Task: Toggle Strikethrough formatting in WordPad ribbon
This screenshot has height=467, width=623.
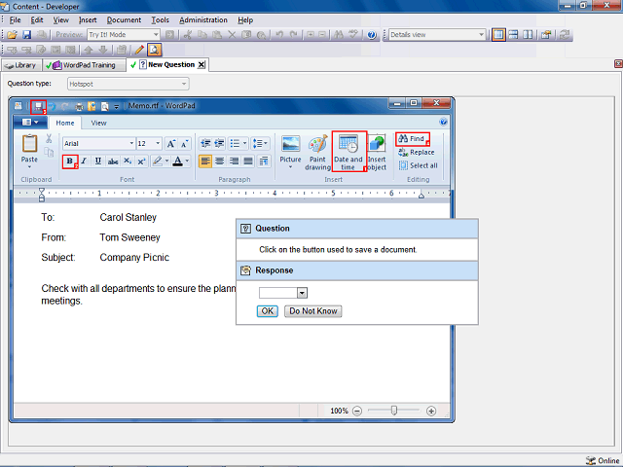Action: (113, 162)
